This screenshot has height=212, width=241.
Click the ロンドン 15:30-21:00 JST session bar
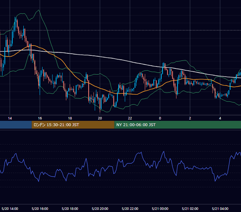coord(73,125)
